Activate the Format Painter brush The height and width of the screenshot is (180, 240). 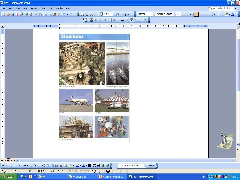59,14
